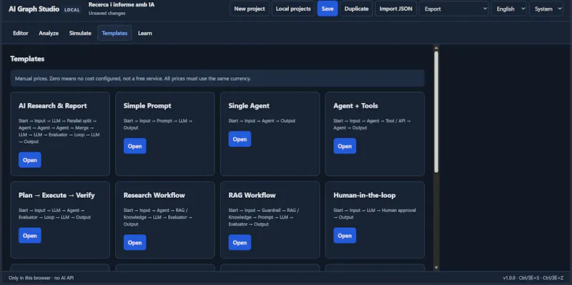Click the AI Research & Report card title

tap(52, 106)
